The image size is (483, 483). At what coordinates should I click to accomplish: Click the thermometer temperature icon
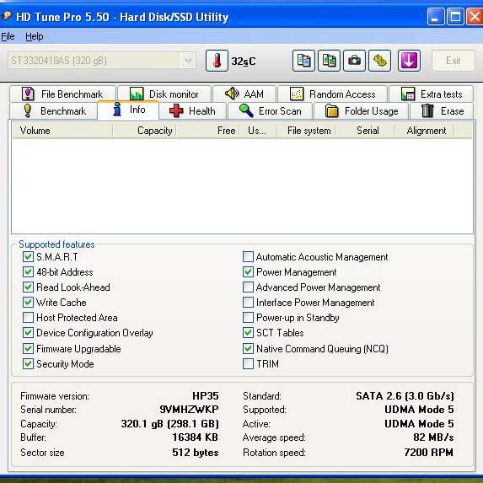[217, 61]
